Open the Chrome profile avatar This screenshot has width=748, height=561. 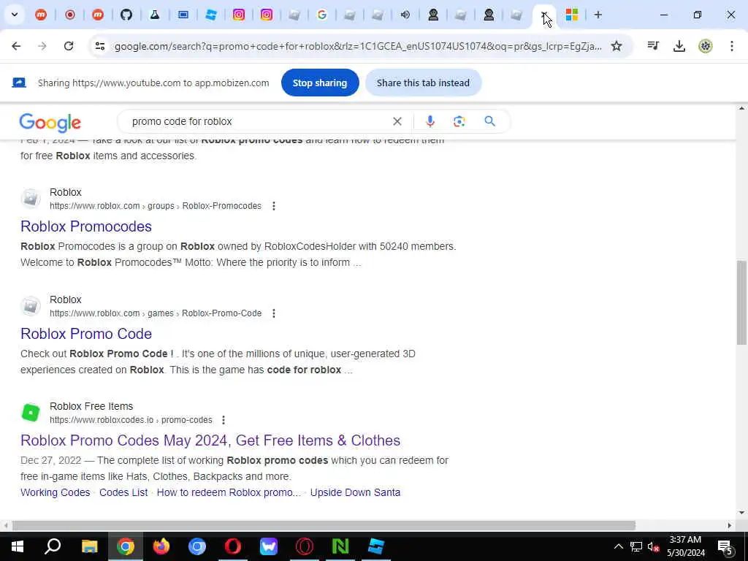[x=705, y=46]
